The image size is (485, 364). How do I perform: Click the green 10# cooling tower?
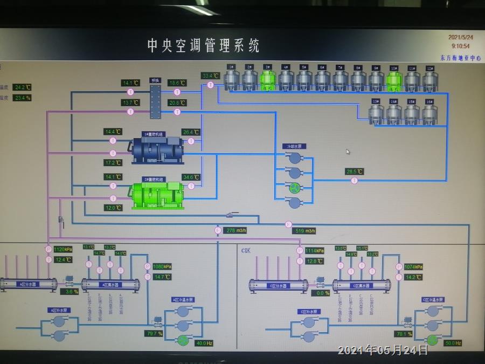394,81
